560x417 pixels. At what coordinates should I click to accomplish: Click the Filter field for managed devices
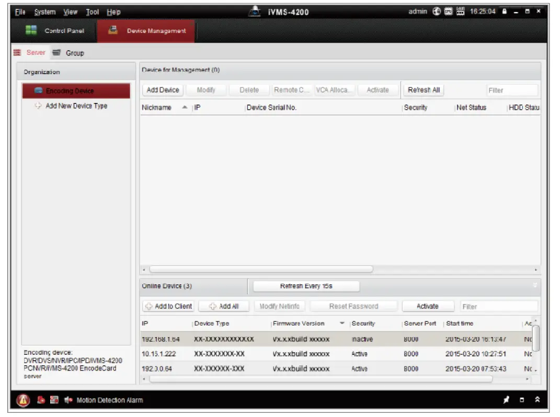(x=511, y=90)
